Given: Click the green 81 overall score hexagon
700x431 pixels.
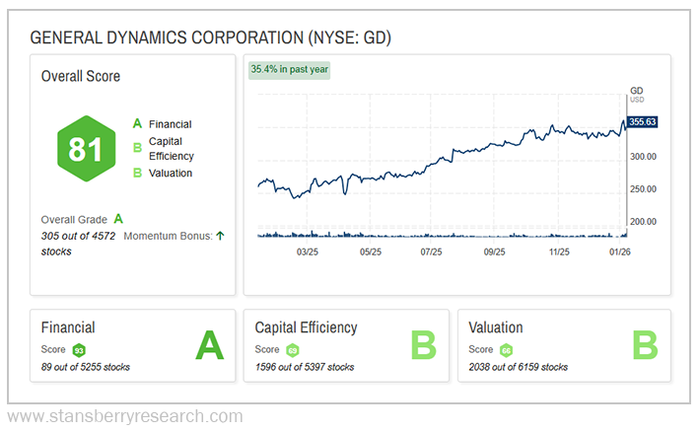Looking at the screenshot, I should [x=84, y=149].
